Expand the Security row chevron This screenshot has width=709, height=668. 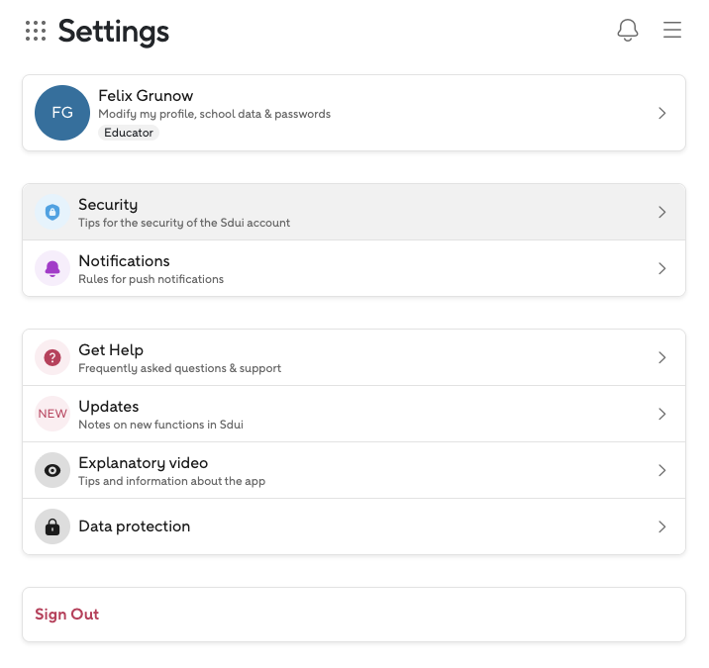662,212
